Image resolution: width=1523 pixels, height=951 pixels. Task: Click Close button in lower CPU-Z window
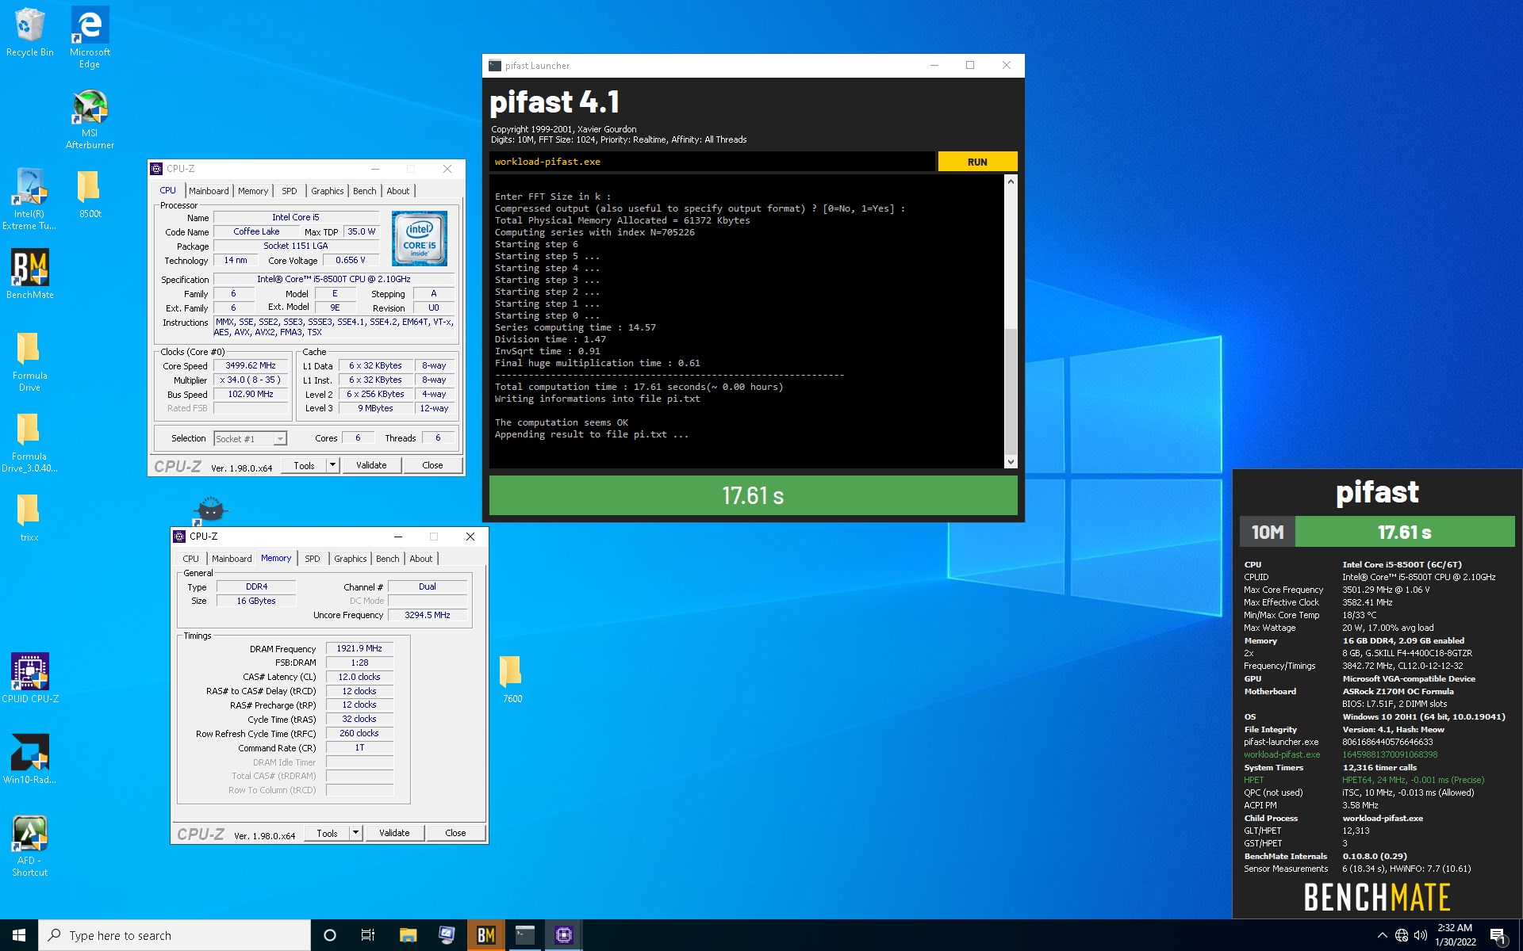(x=455, y=833)
